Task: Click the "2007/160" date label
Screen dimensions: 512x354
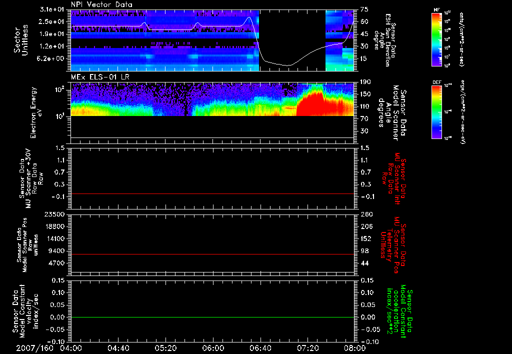Action: (x=35, y=348)
